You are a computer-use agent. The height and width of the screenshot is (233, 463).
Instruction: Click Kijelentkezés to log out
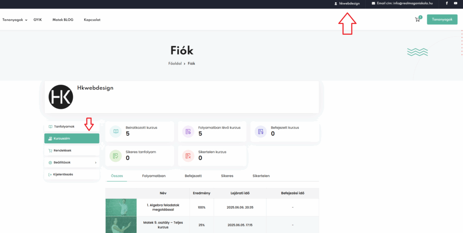tap(63, 174)
